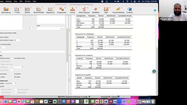The height and width of the screenshot is (105, 187).
Task: Open the Frequencies module
Action: tap(62, 10)
